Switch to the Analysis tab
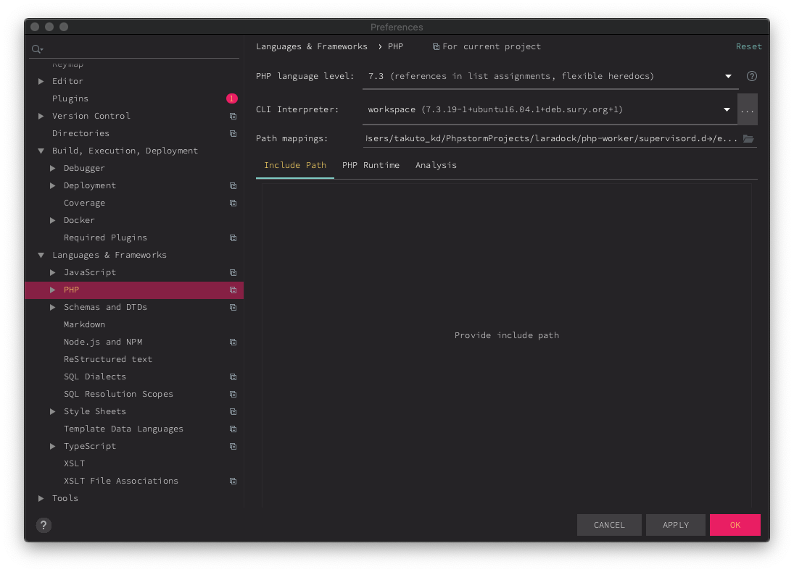Screen dimensions: 794x572 436,165
